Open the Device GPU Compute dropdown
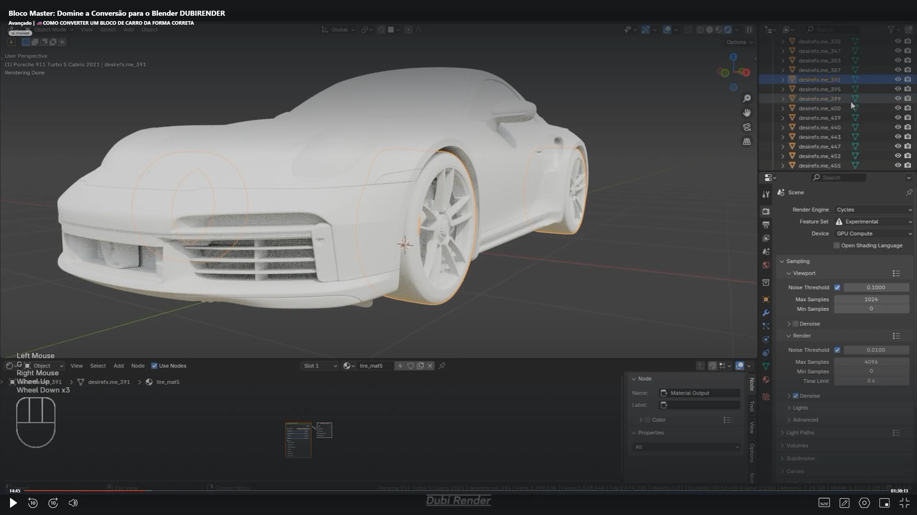This screenshot has width=917, height=515. pyautogui.click(x=873, y=234)
